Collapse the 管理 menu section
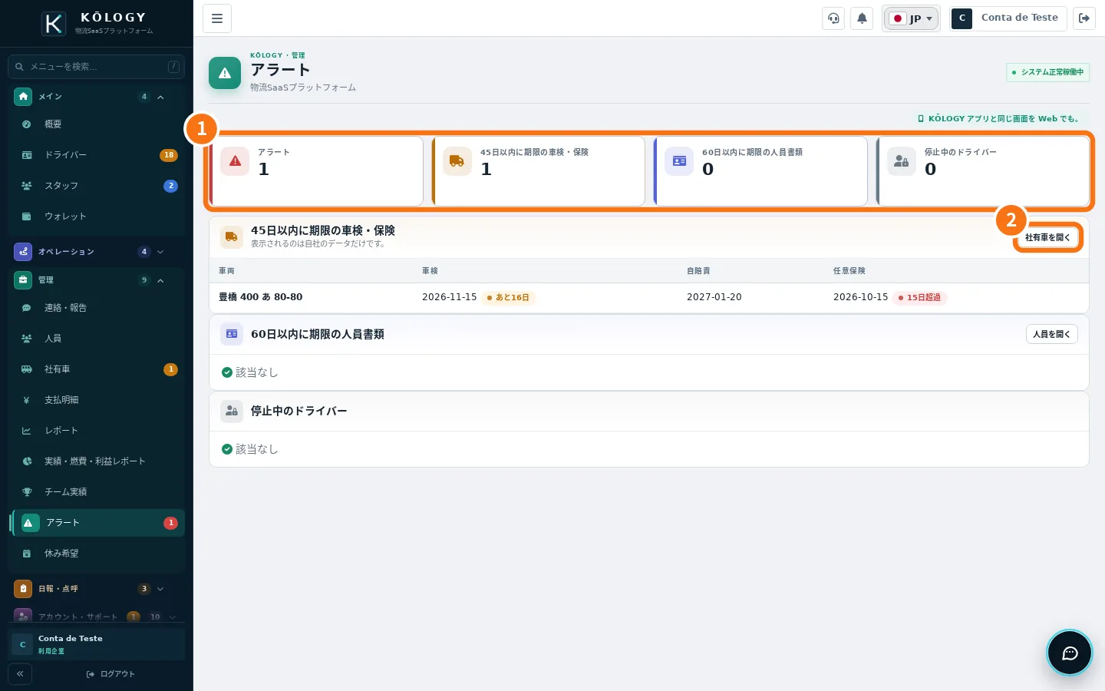This screenshot has width=1105, height=691. coord(97,280)
